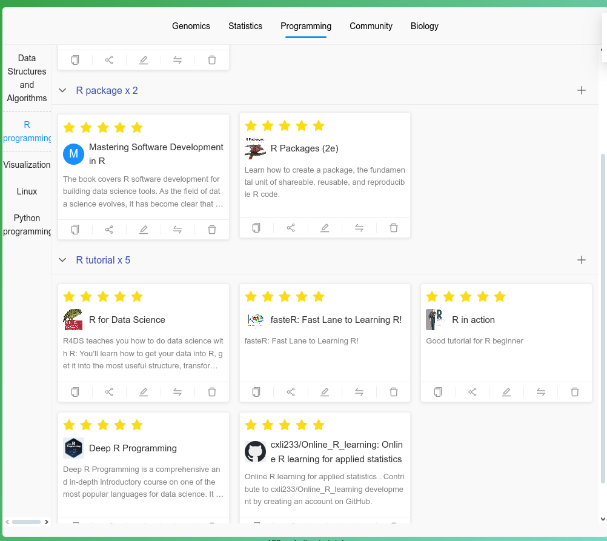Choose Python programming in the sidebar

[x=27, y=225]
